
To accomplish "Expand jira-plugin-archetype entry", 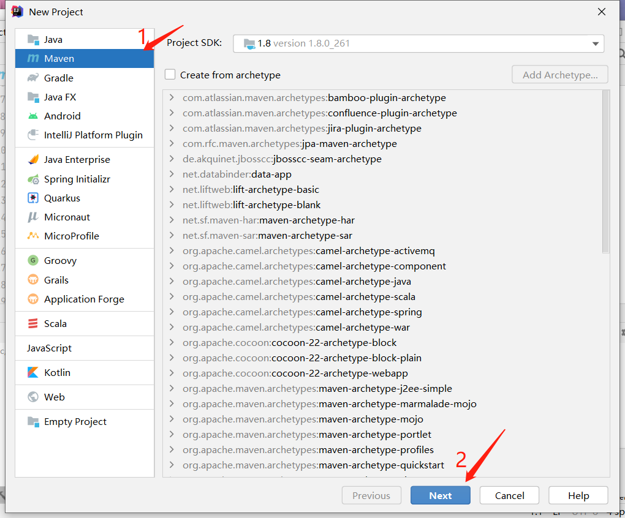I will 172,128.
